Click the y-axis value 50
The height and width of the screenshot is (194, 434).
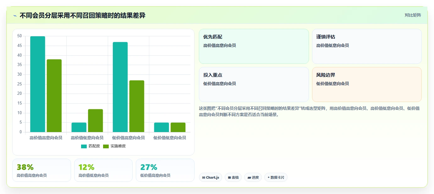click(19, 36)
